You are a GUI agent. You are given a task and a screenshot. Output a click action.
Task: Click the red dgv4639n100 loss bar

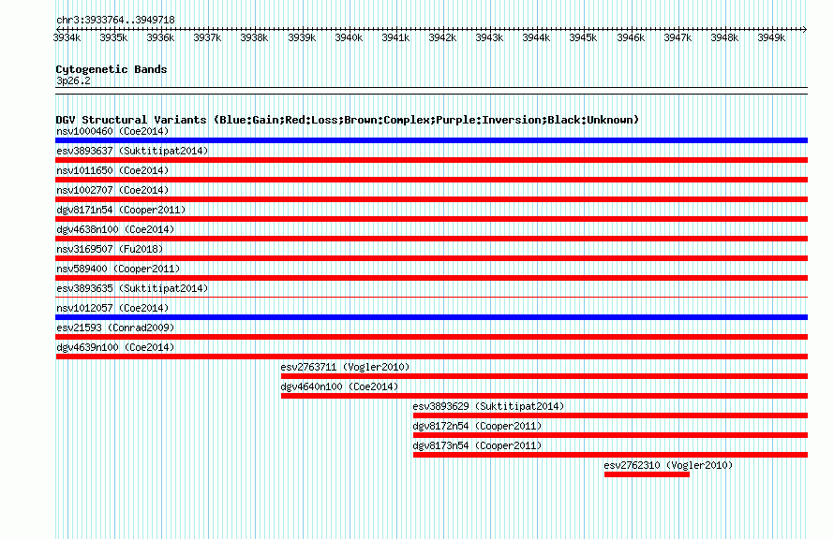[x=431, y=357]
